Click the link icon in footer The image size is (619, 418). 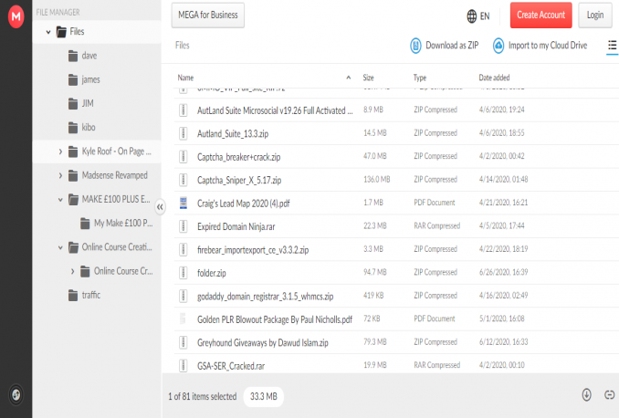click(609, 395)
